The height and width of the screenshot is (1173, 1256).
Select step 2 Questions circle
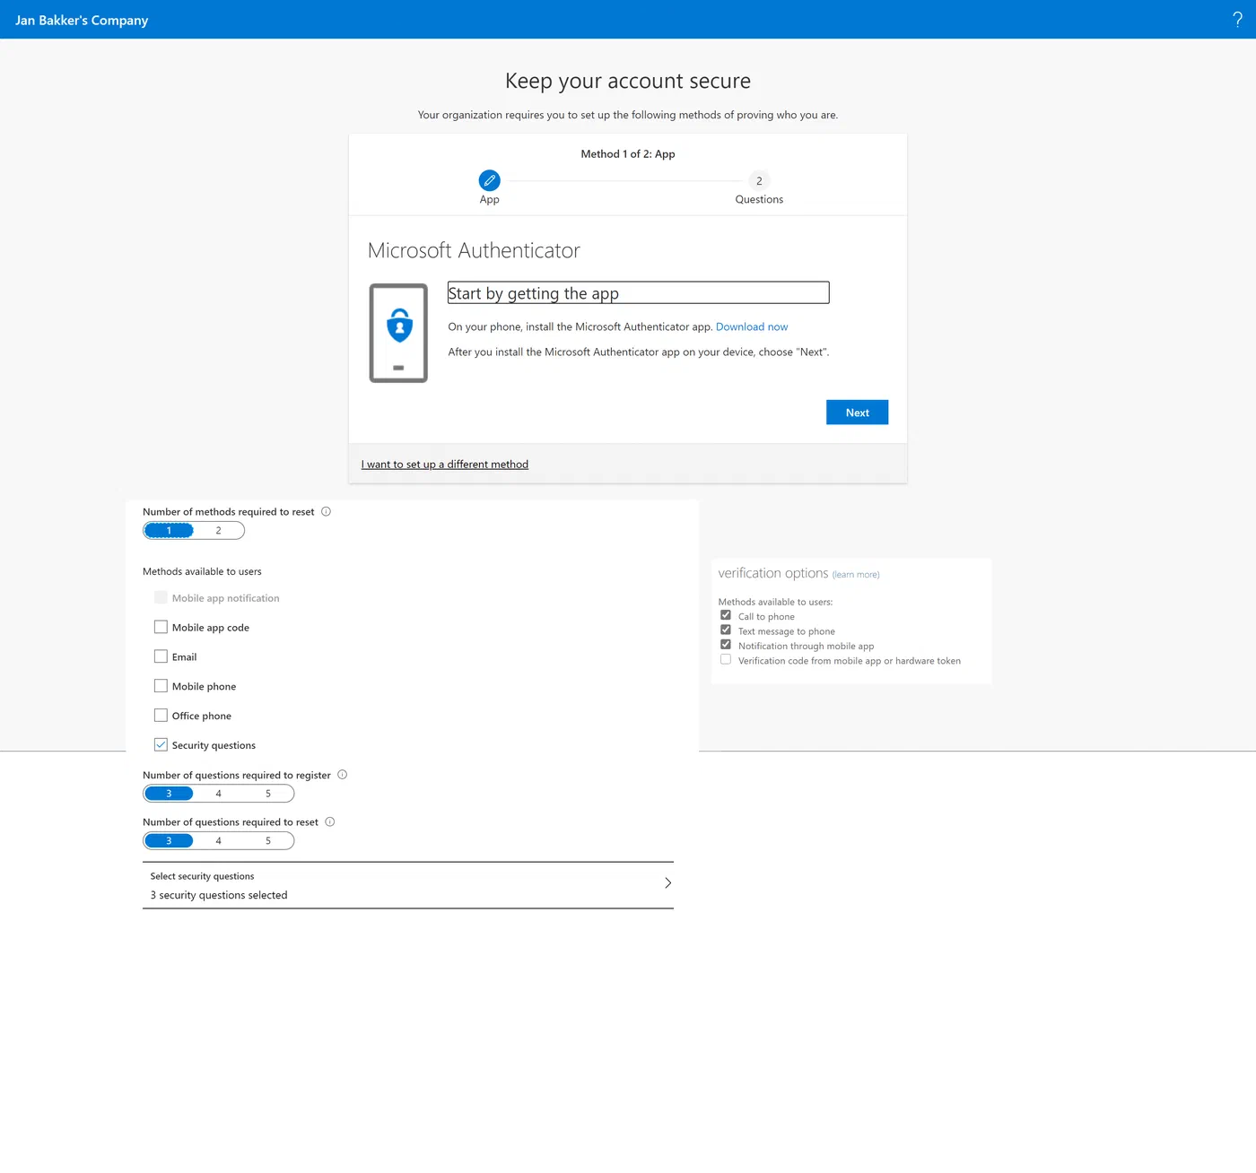759,180
